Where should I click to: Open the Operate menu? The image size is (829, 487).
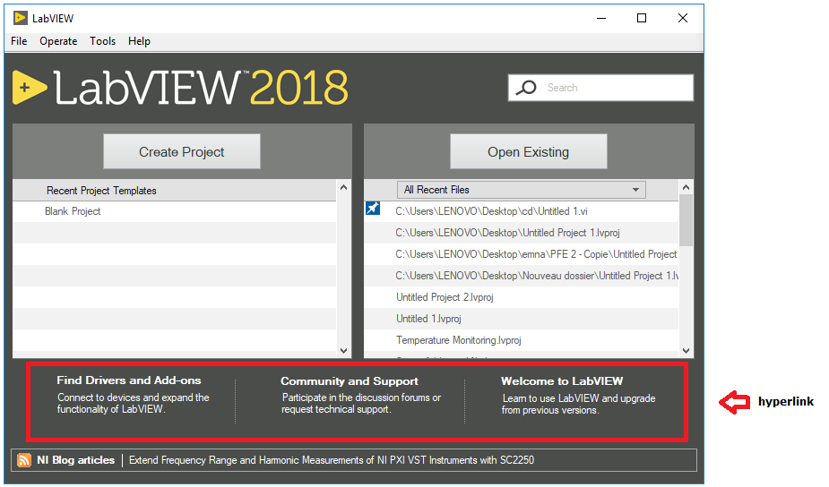(58, 41)
